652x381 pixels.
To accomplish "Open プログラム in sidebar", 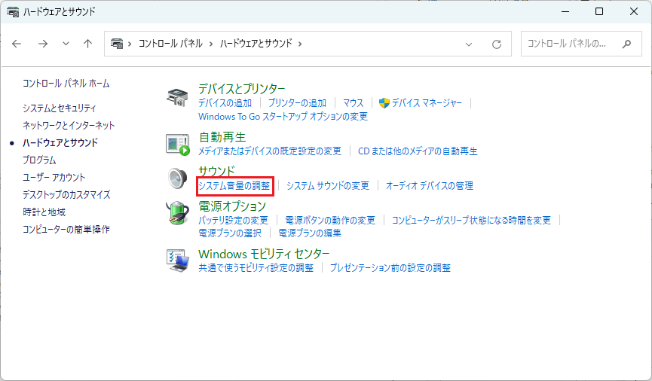I will pos(39,160).
